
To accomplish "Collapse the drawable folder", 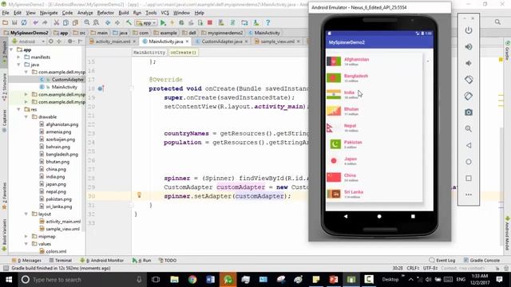I will tap(26, 117).
